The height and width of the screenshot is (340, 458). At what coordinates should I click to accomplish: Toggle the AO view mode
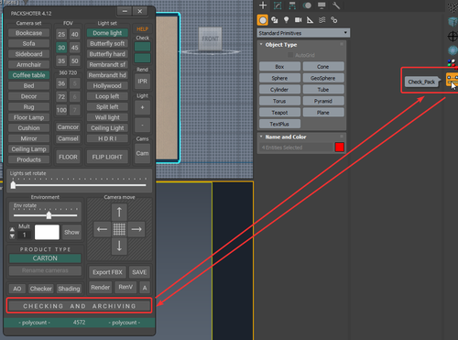tap(17, 289)
